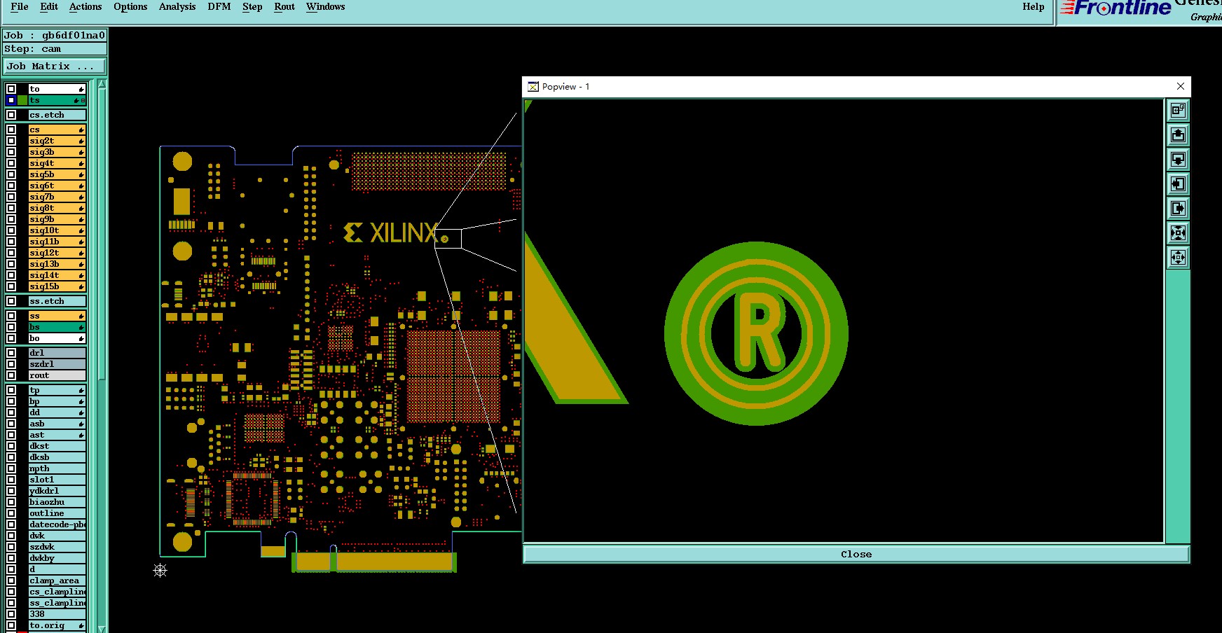Viewport: 1222px width, 633px height.
Task: Toggle display checkbox for the 'to' layer
Action: (11, 89)
